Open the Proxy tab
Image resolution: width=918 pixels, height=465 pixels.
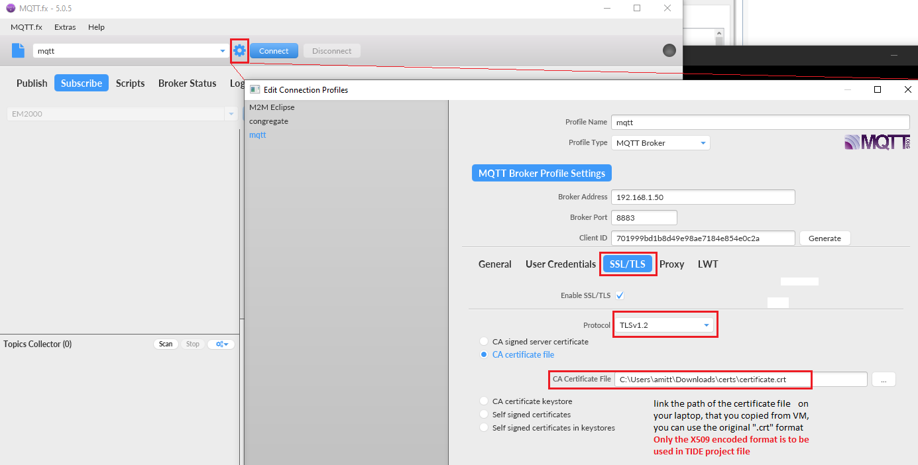(x=671, y=264)
